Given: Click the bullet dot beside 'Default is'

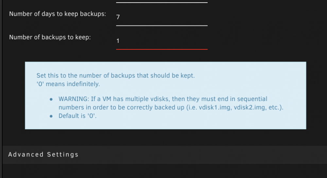Looking at the screenshot, I should 51,116.
